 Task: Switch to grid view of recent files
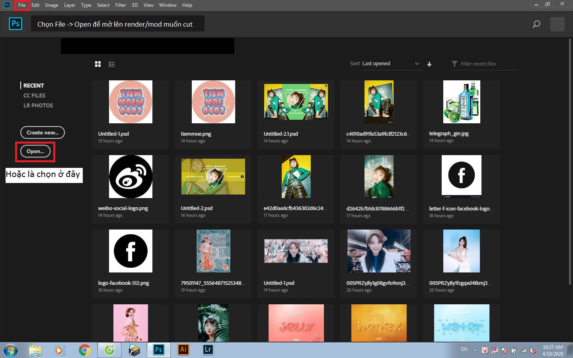98,64
